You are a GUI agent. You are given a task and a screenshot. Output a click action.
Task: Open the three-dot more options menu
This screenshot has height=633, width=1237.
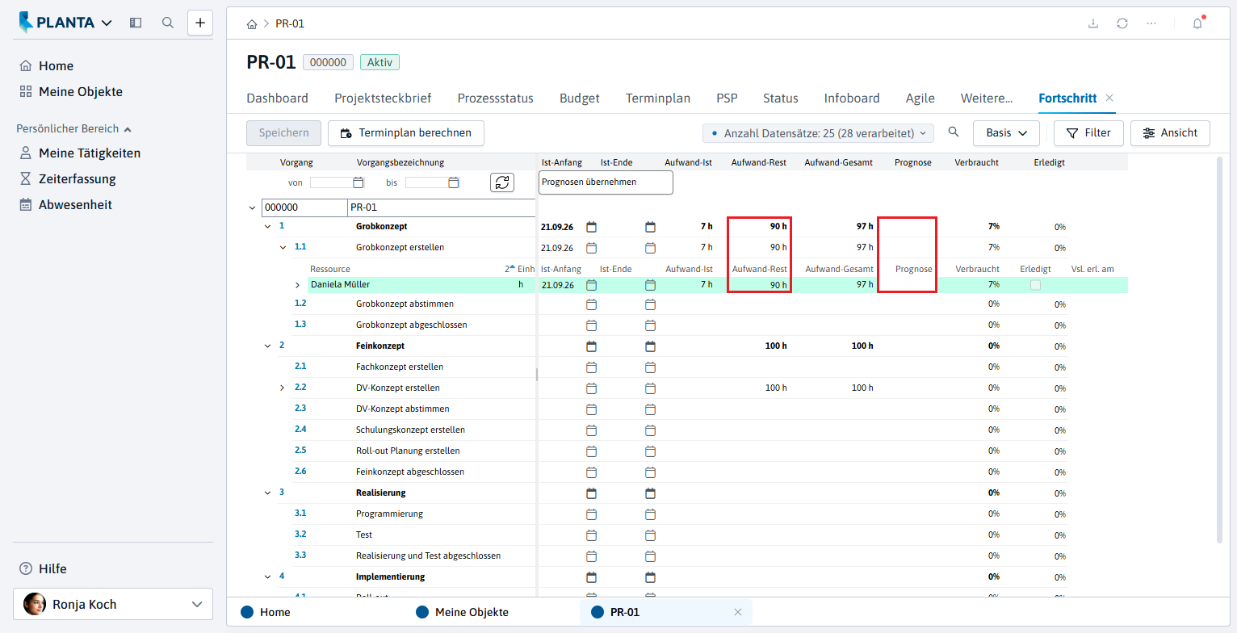(x=1151, y=23)
